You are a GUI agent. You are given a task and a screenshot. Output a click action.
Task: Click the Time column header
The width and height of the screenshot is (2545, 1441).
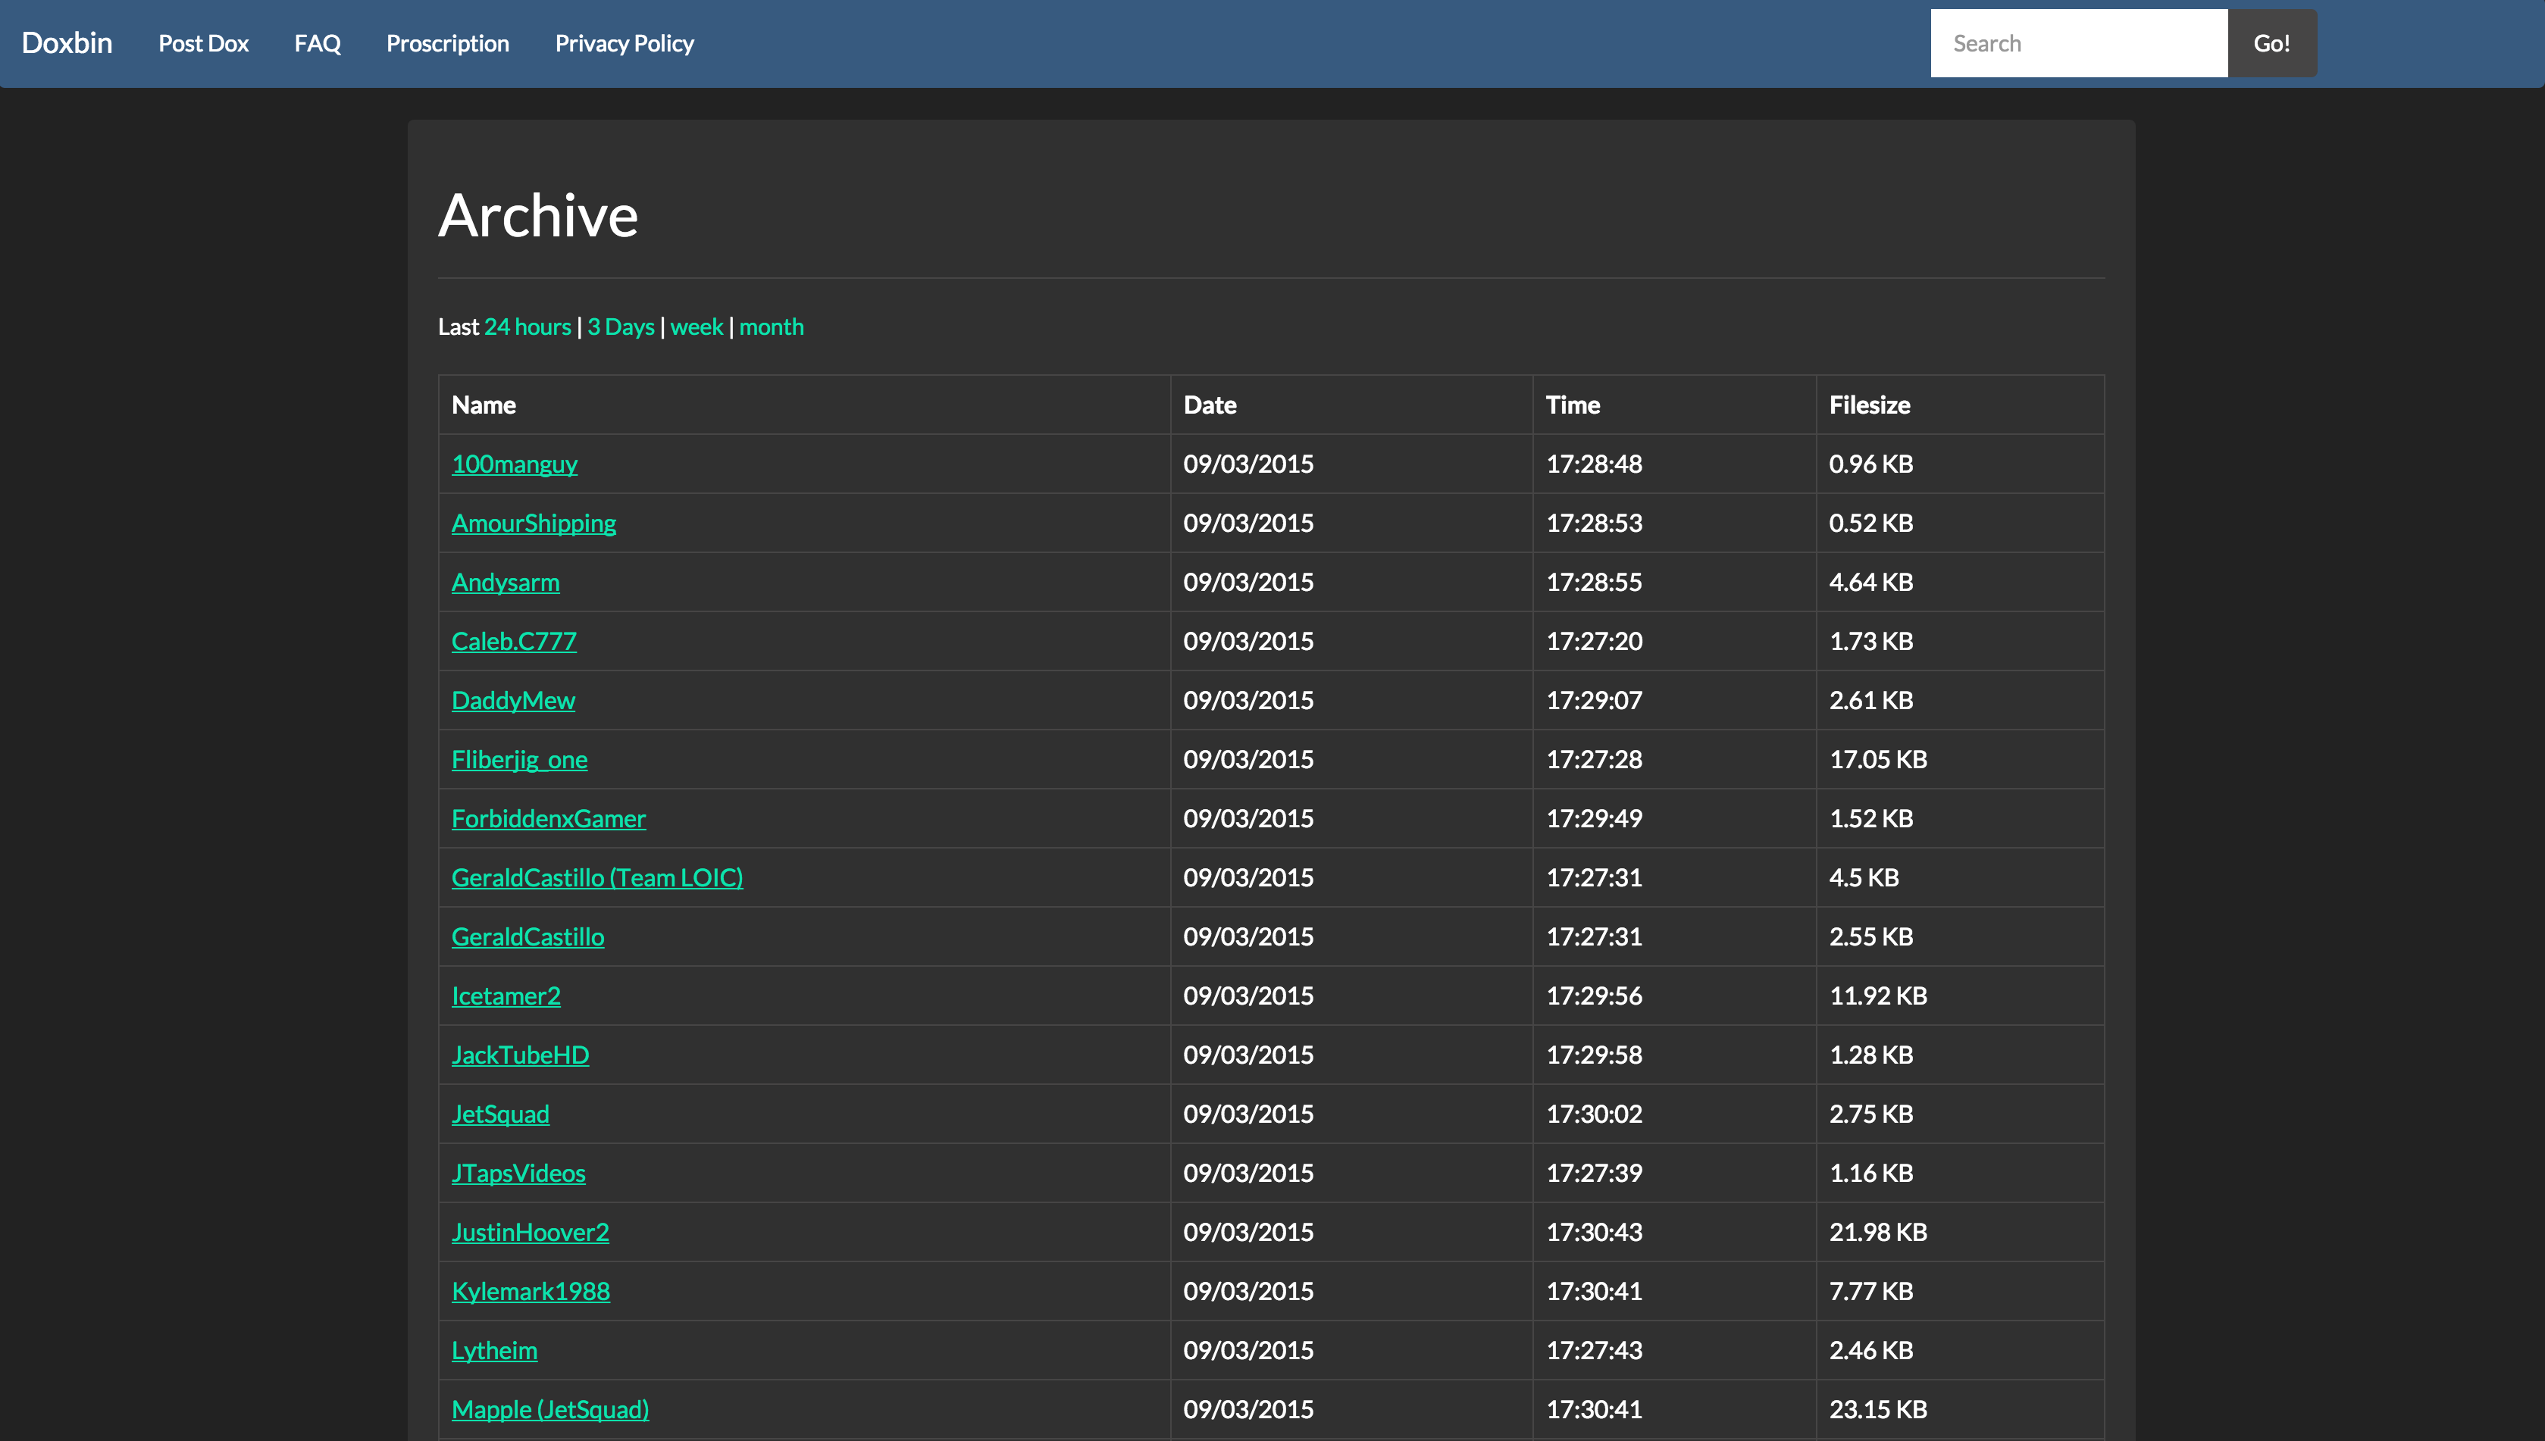[x=1572, y=405]
